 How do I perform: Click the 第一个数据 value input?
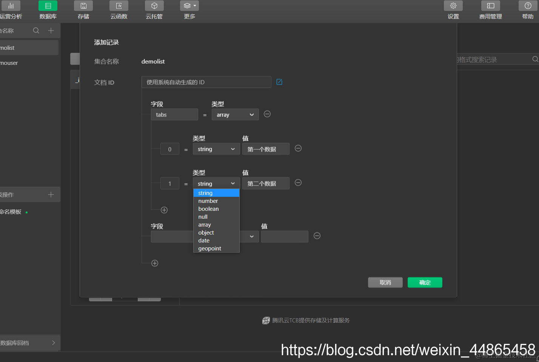(x=266, y=149)
